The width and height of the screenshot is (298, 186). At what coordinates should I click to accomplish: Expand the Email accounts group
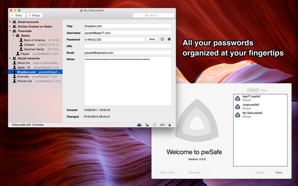(10, 22)
